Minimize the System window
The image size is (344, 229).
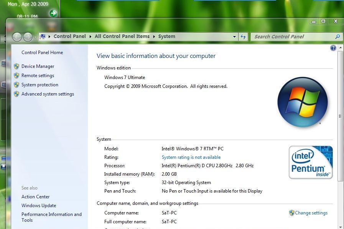314,21
